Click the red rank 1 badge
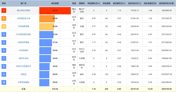Image resolution: width=176 pixels, height=92 pixels. pyautogui.click(x=4, y=11)
